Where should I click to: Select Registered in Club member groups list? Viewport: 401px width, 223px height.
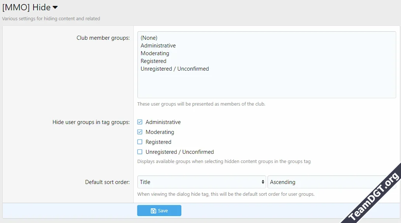click(x=153, y=61)
